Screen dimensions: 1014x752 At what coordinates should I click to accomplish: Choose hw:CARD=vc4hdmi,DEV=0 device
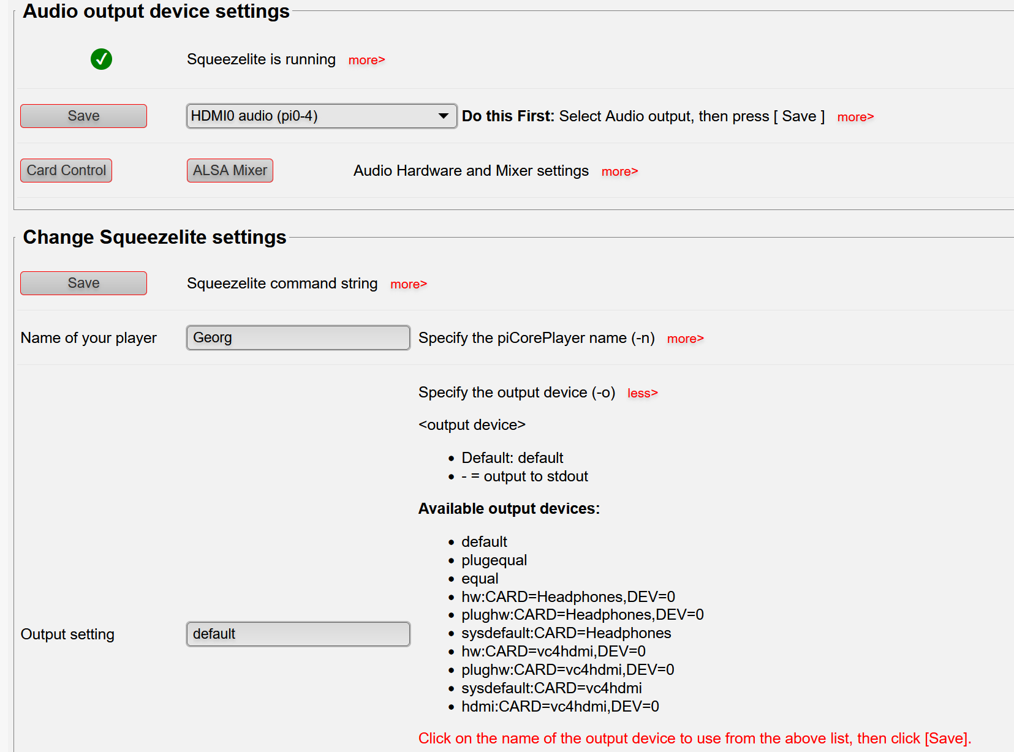(x=553, y=652)
